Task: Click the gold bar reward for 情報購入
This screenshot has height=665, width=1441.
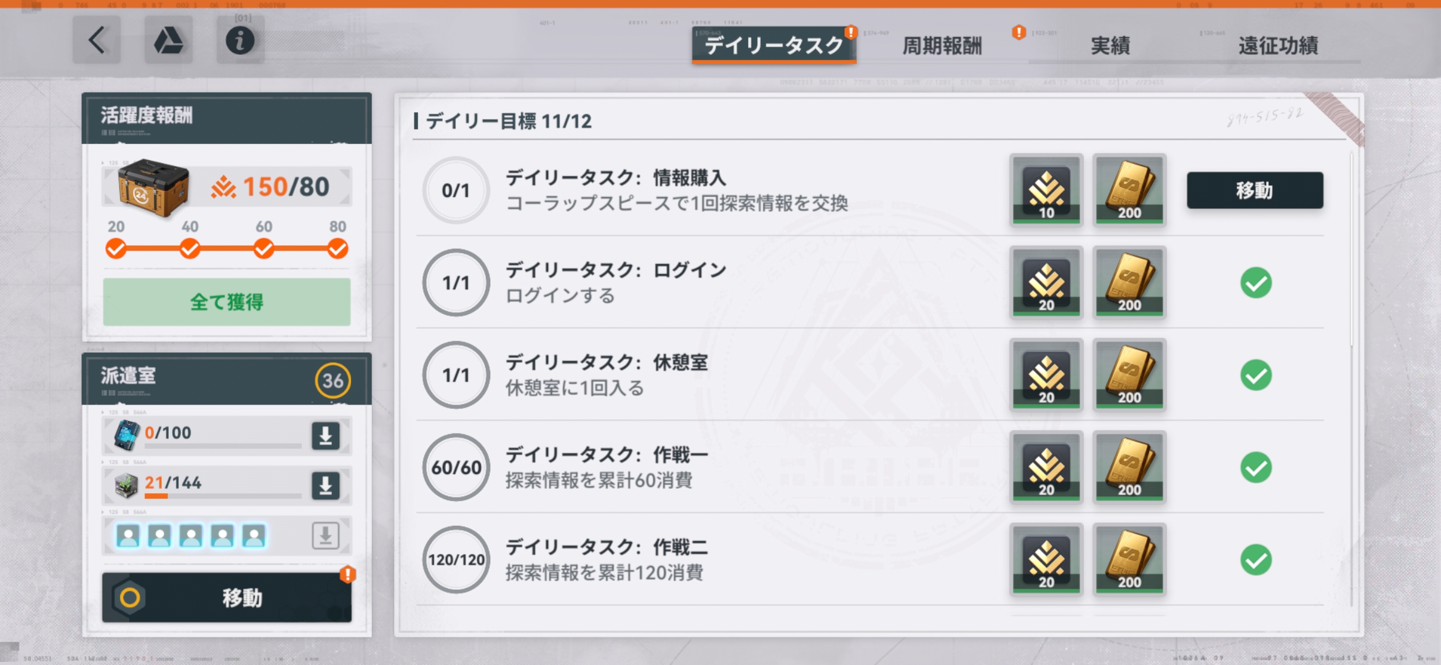Action: point(1129,190)
